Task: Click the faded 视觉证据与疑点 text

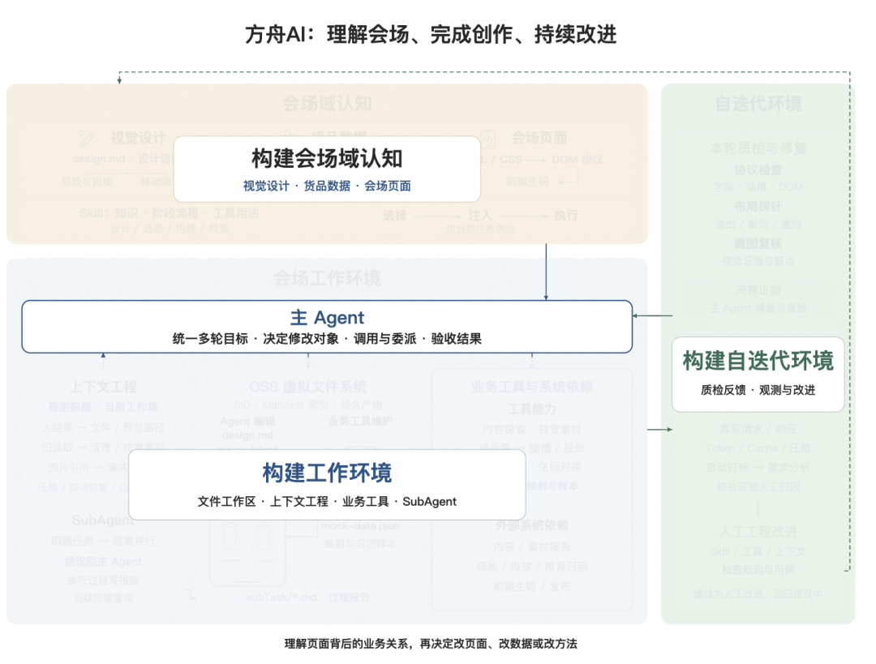Action: pos(758,261)
